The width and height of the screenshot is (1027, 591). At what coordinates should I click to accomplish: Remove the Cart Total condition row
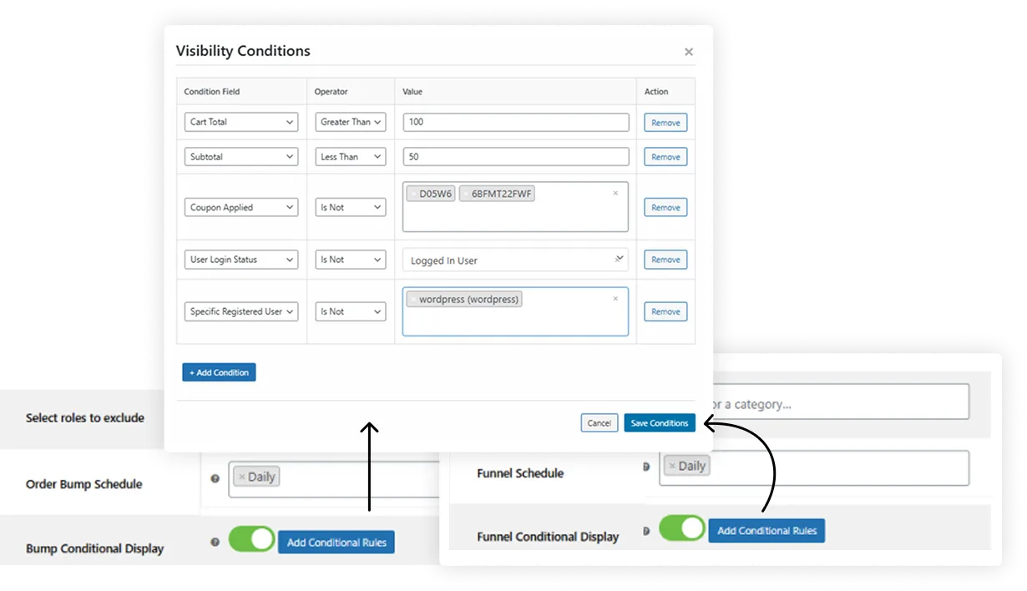tap(665, 122)
